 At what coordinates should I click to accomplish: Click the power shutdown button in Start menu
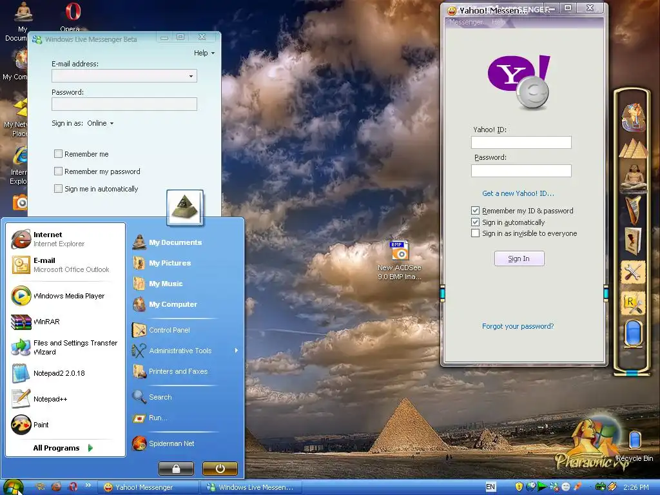[220, 469]
